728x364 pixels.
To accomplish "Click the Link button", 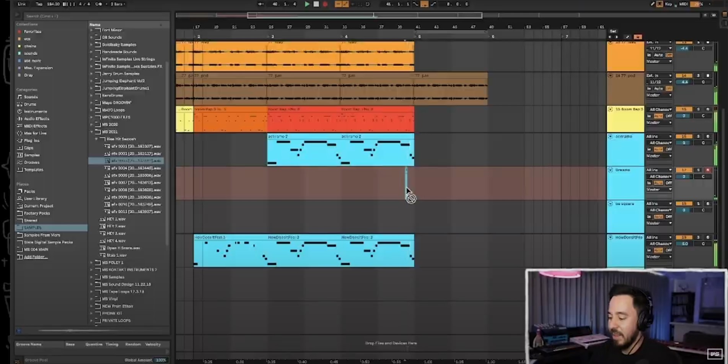I will [x=22, y=4].
